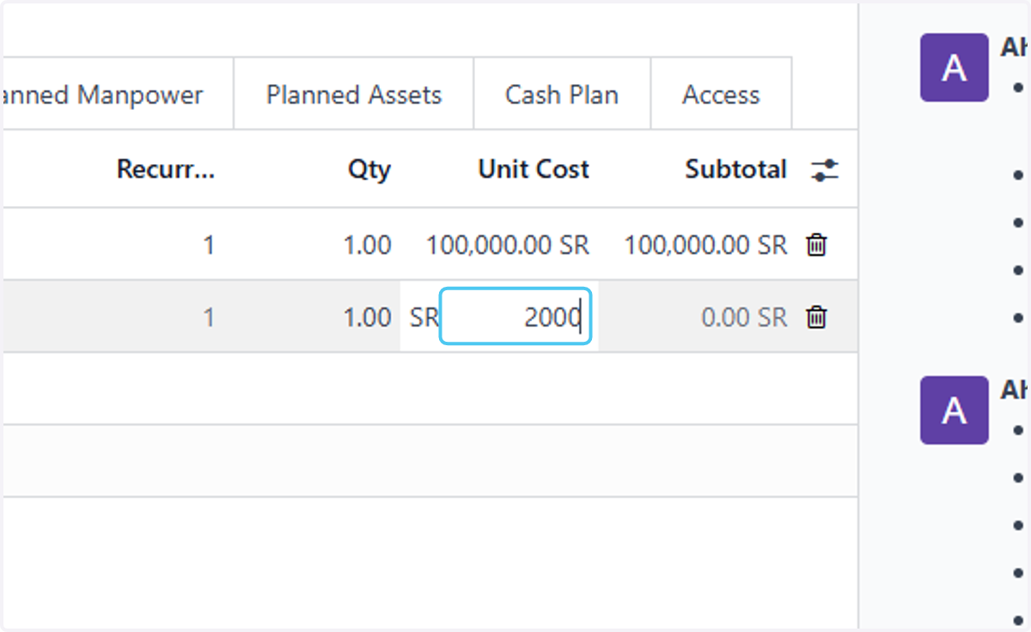Sort by the Unit Cost column header
Viewport: 1031px width, 632px height.
point(534,169)
